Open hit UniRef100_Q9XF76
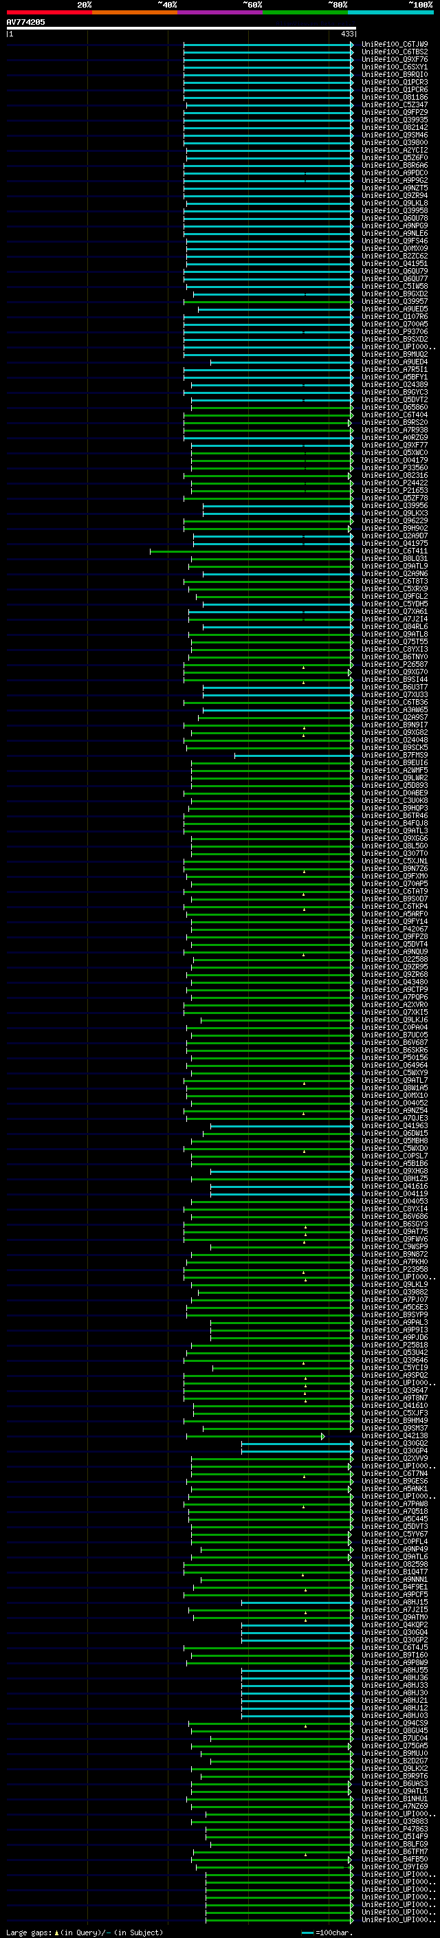The height and width of the screenshot is (1938, 440). pos(395,59)
